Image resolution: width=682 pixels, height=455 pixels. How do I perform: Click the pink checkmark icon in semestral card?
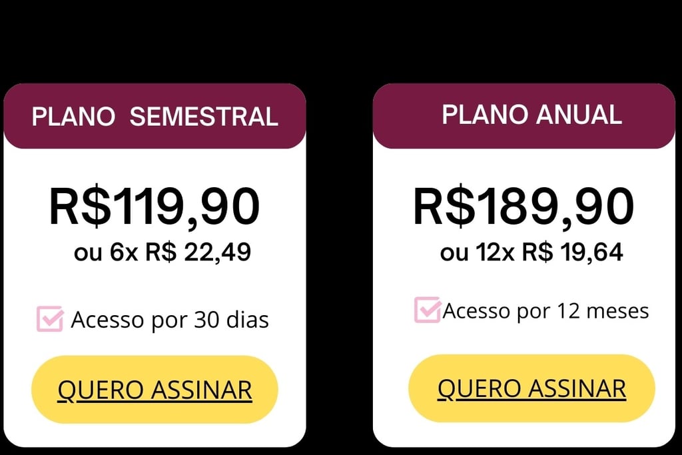(50, 319)
